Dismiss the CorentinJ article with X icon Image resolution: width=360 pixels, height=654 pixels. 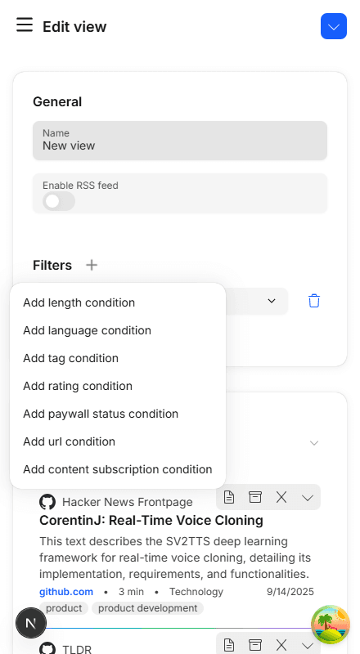(281, 497)
